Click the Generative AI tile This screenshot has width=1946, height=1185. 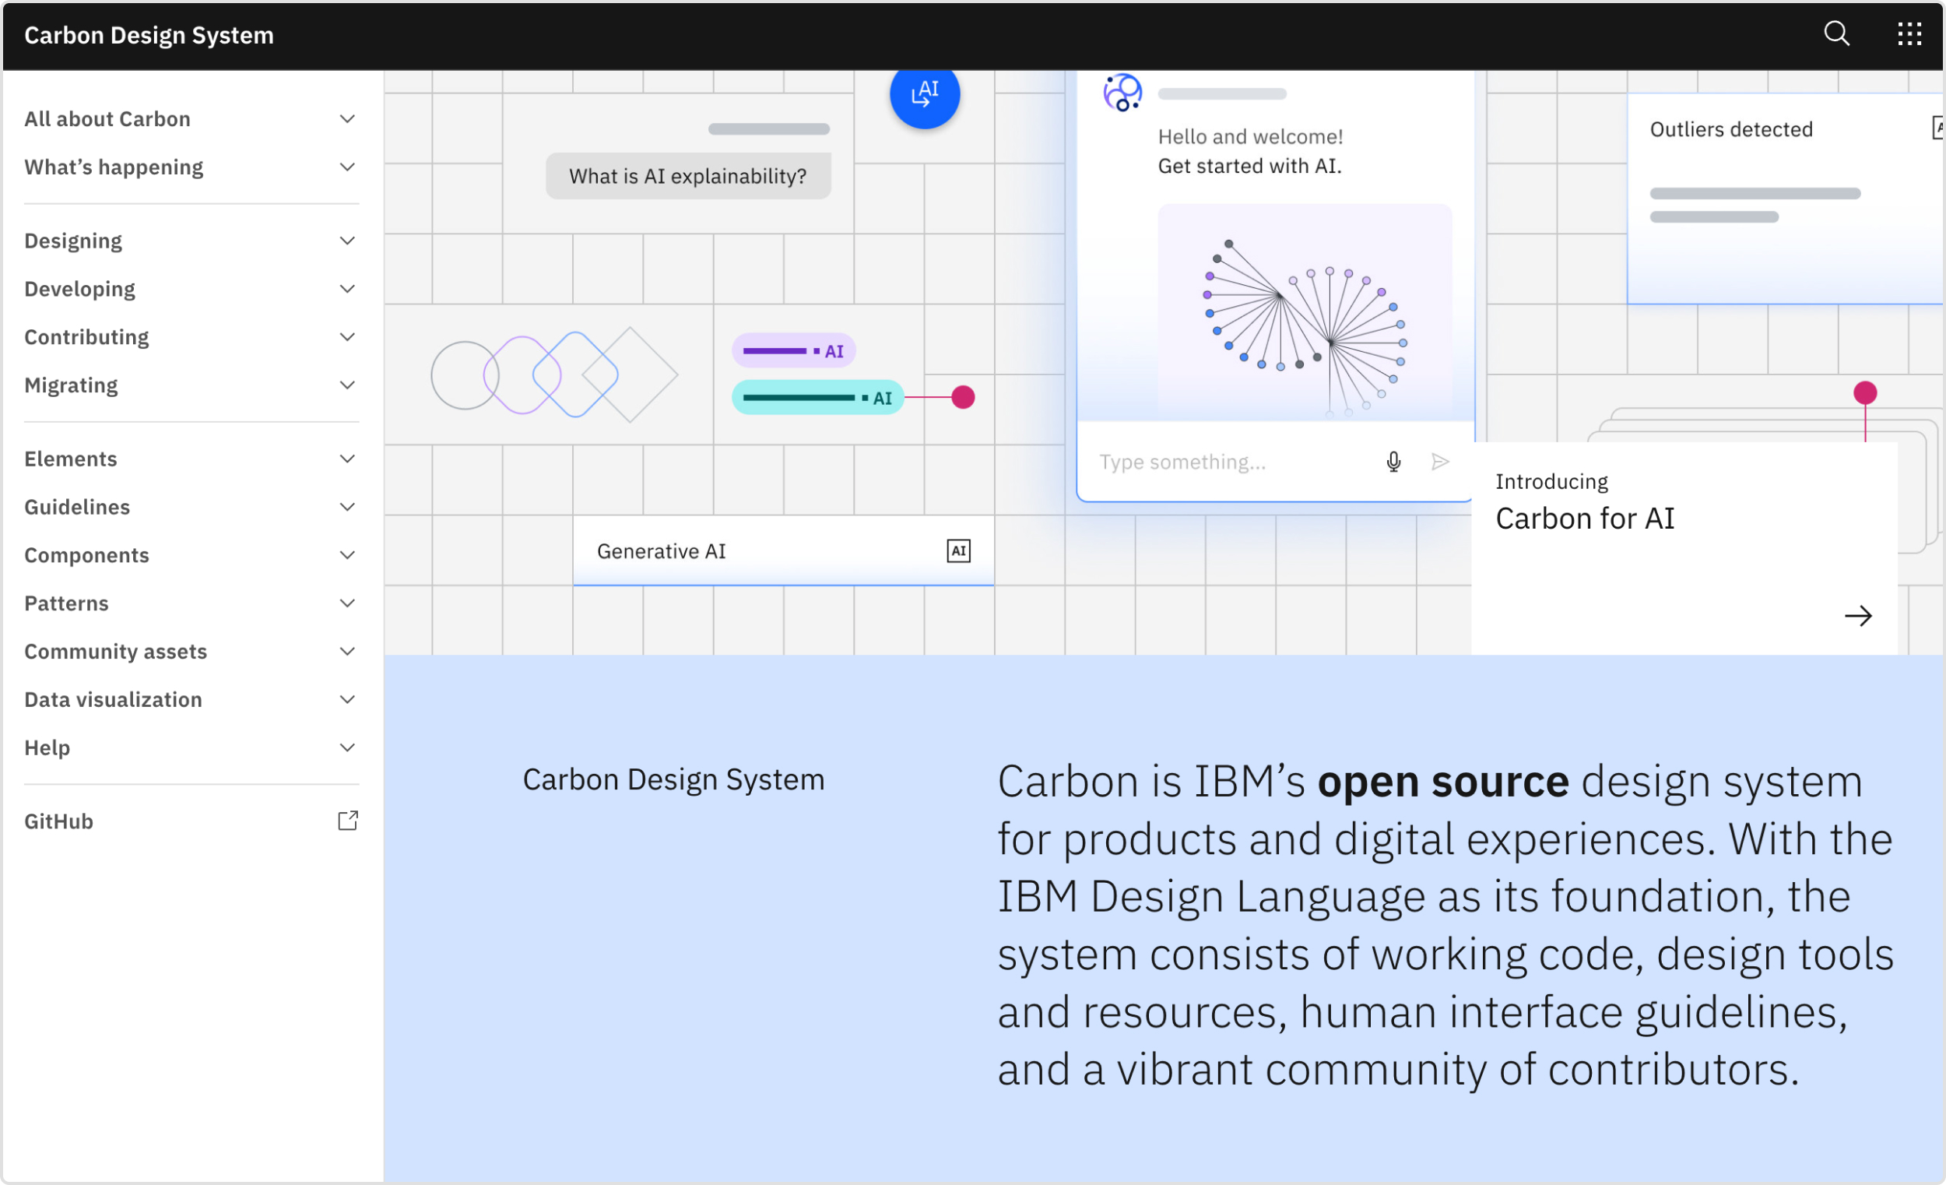[783, 551]
